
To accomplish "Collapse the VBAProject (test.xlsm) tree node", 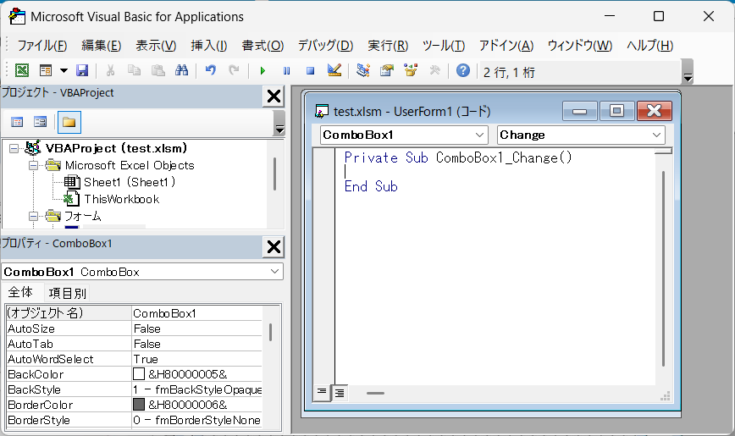I will tap(14, 149).
